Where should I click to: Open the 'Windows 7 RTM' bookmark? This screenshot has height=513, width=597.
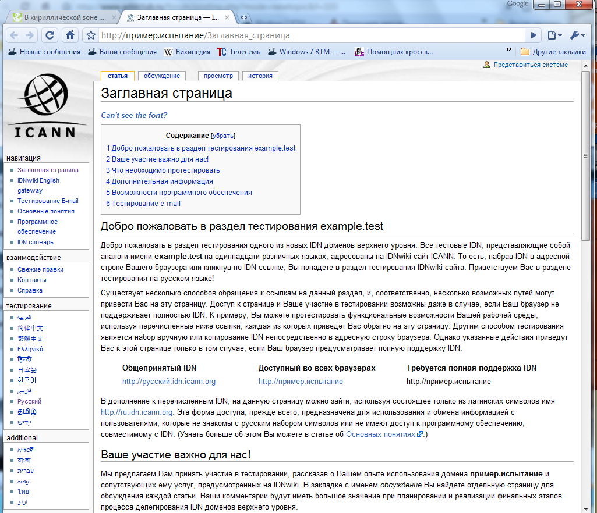pos(306,52)
